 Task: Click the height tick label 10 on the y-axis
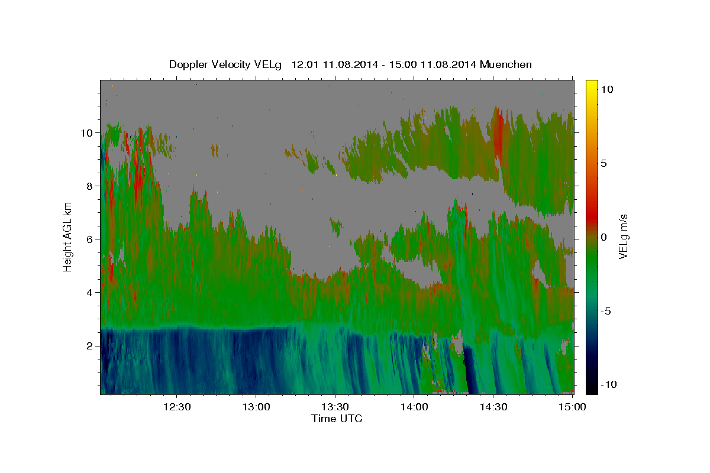[88, 132]
